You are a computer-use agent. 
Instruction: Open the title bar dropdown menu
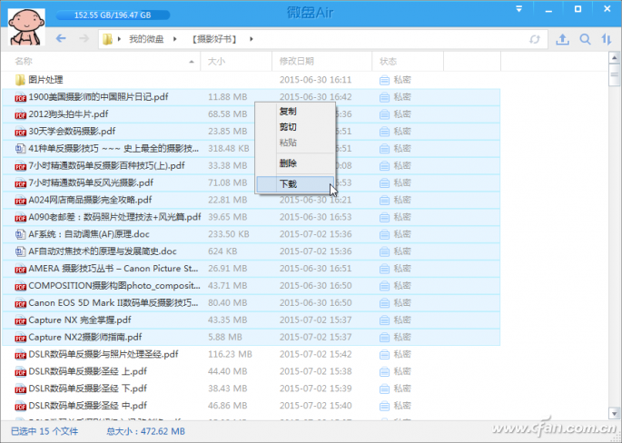click(518, 9)
